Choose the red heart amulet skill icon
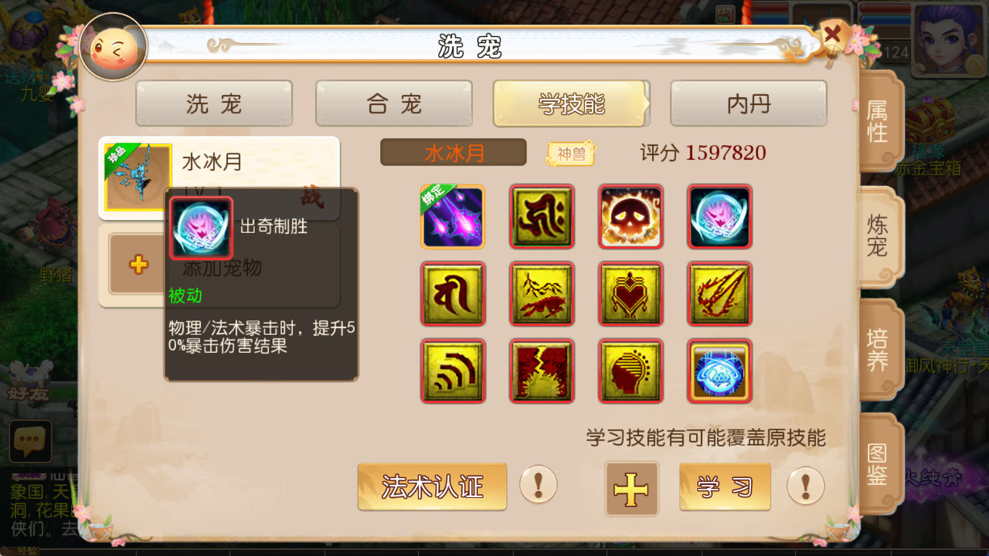This screenshot has width=989, height=556. (x=630, y=294)
